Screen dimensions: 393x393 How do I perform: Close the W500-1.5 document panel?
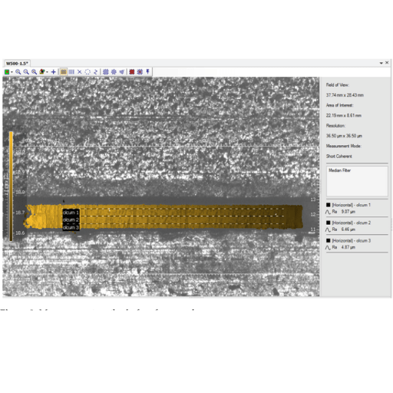pyautogui.click(x=387, y=62)
